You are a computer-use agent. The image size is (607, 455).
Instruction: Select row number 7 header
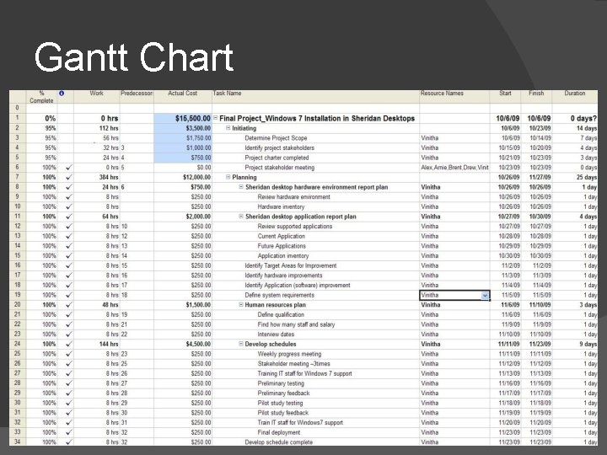[x=18, y=177]
